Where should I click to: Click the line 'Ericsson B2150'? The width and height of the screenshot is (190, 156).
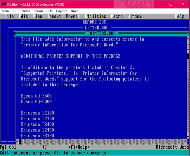(x=37, y=119)
